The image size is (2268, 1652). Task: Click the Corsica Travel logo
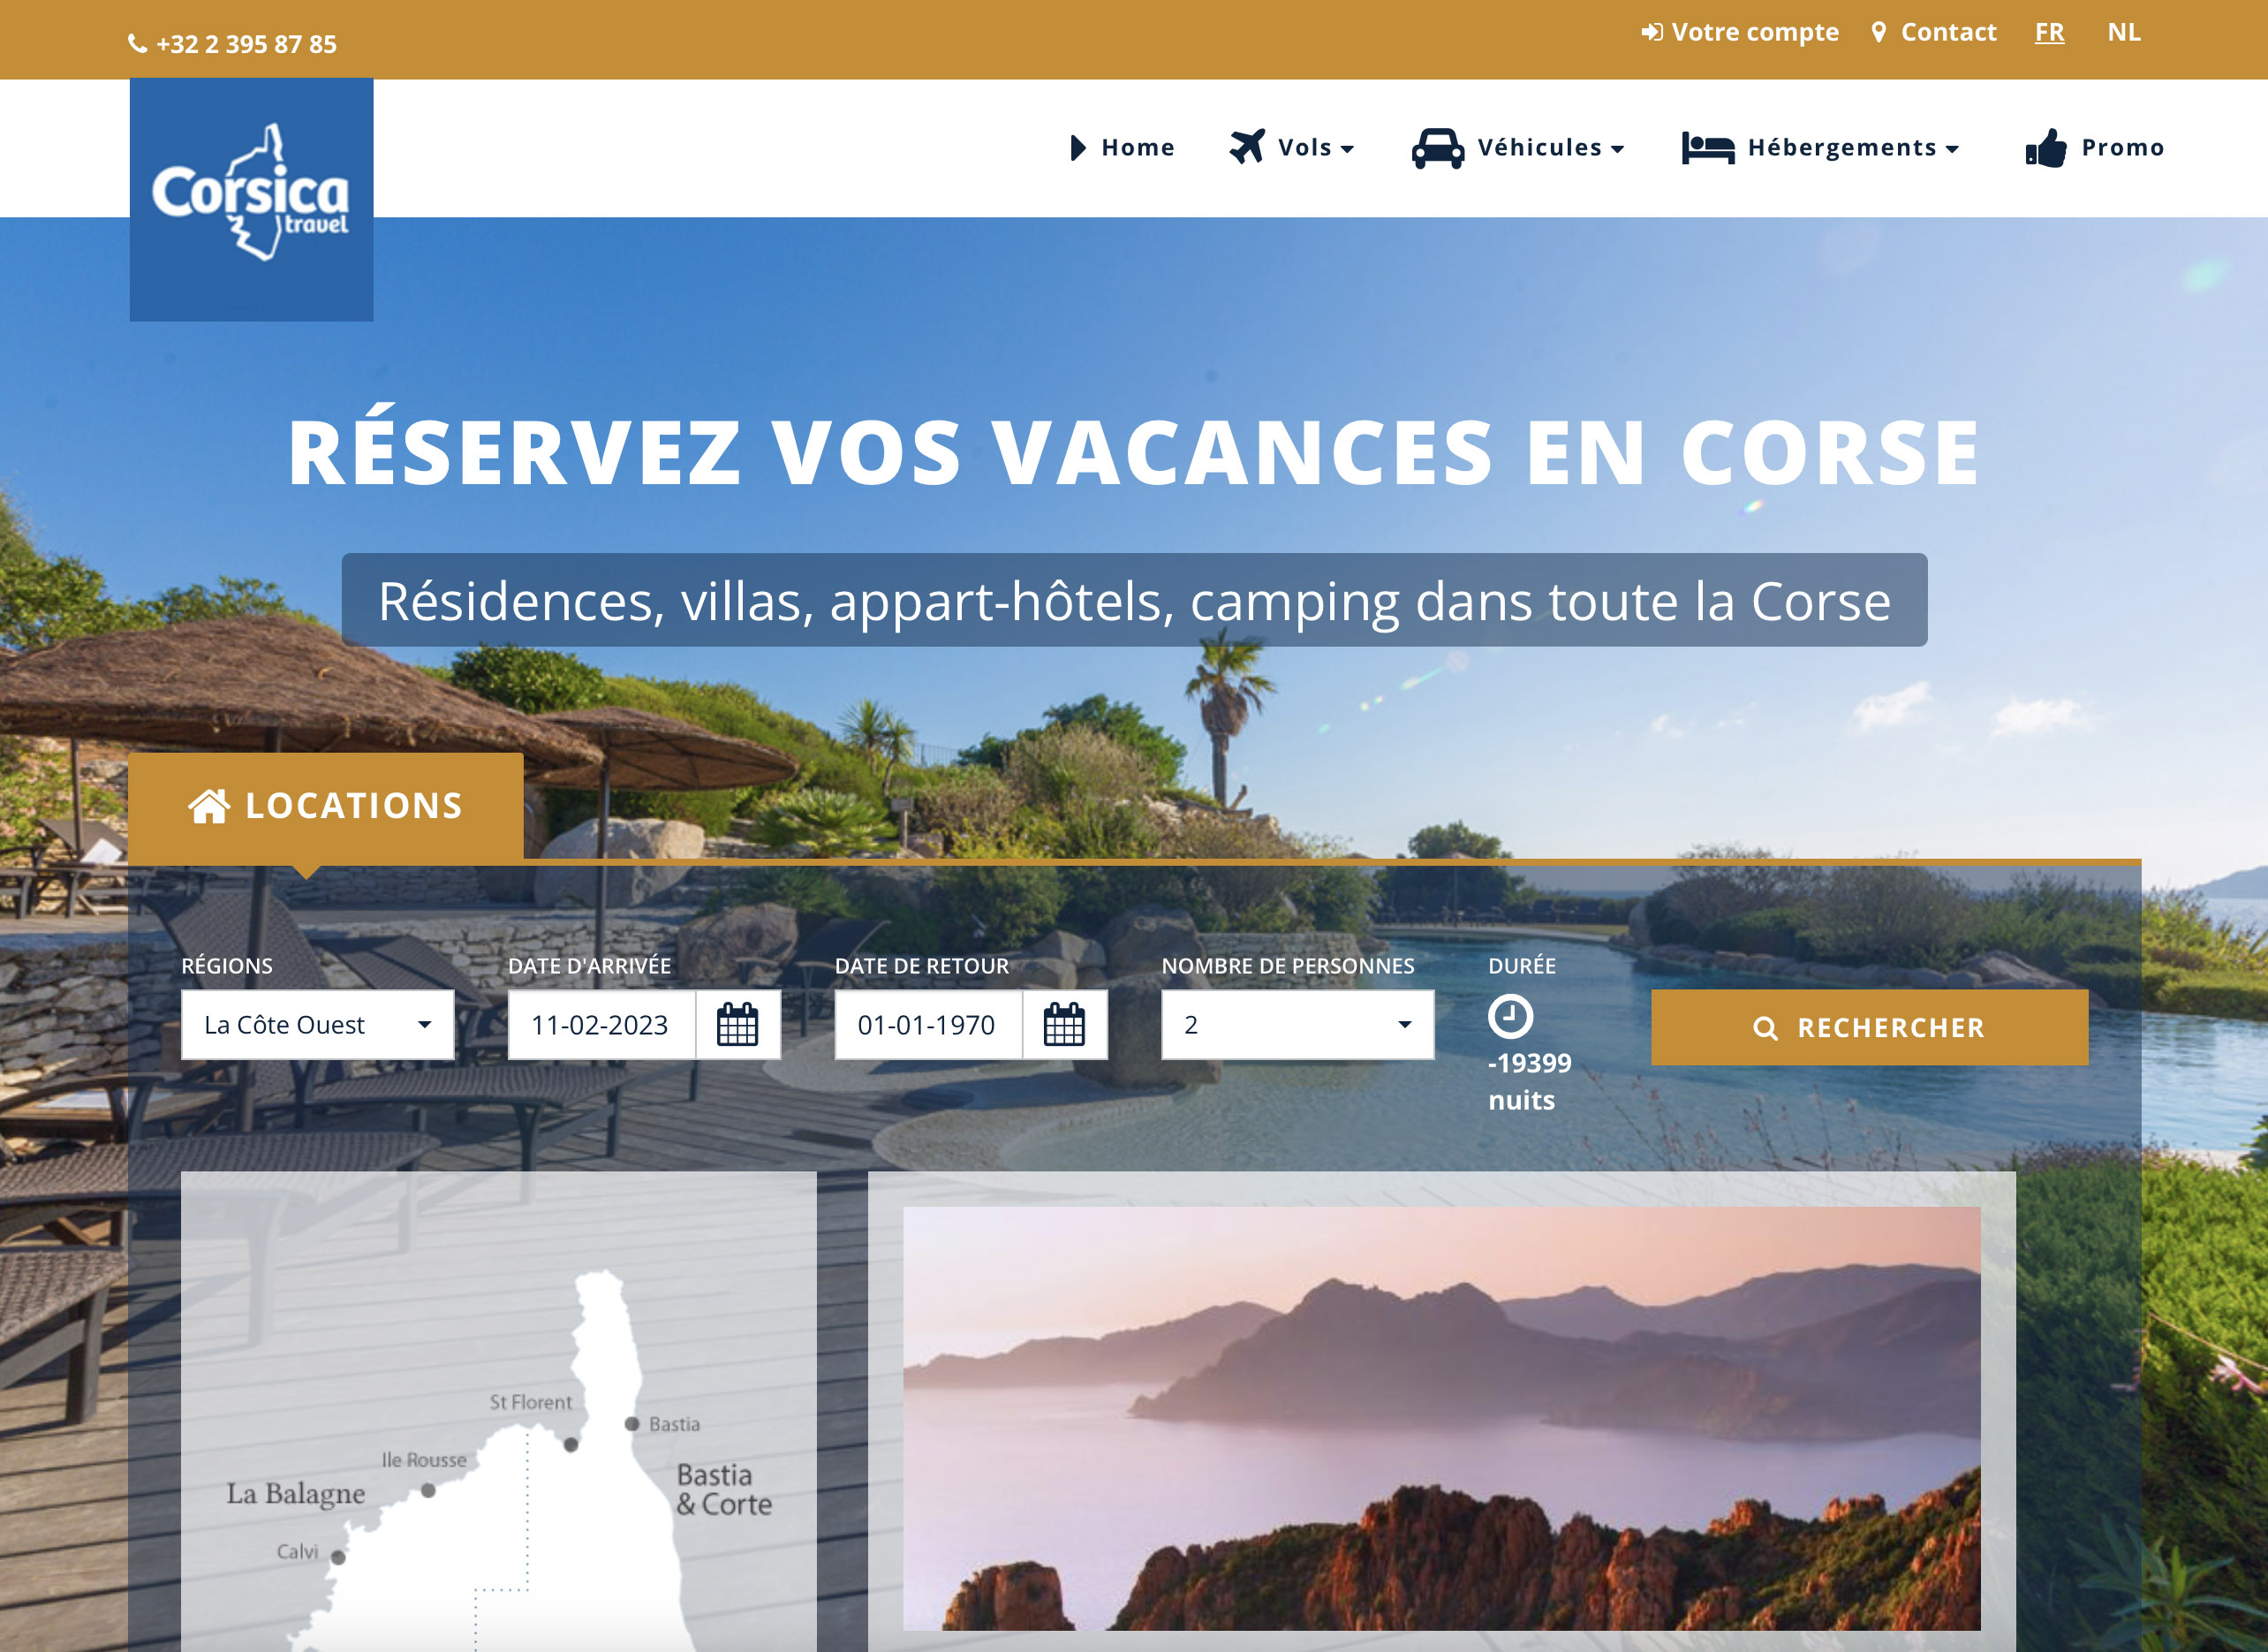pyautogui.click(x=251, y=199)
